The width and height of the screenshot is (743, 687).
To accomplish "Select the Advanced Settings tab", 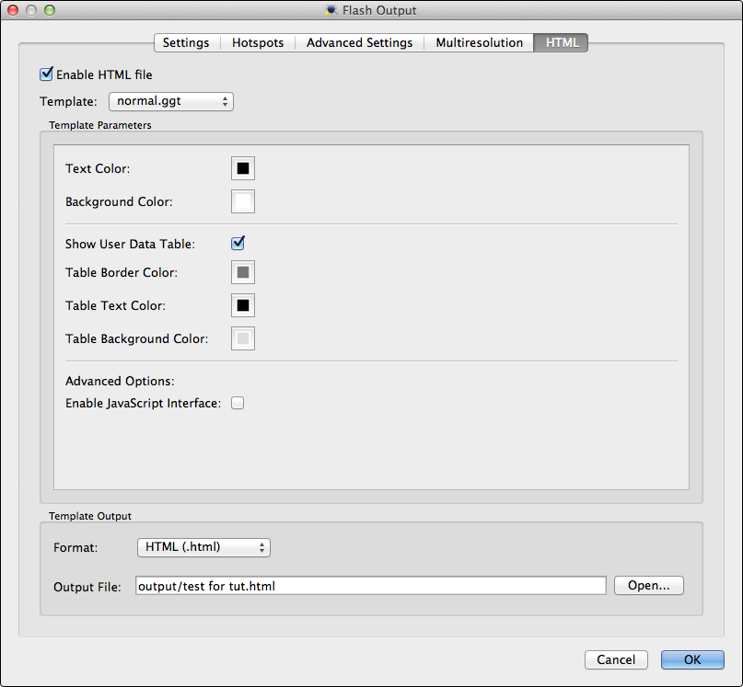I will 358,42.
